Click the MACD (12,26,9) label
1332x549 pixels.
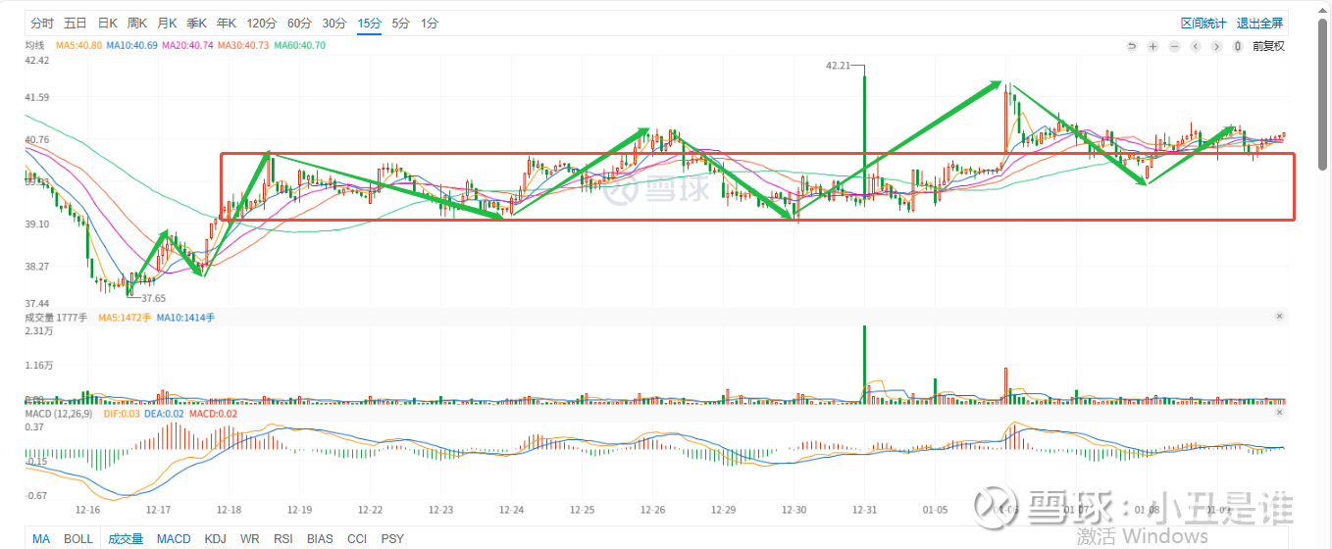click(57, 415)
